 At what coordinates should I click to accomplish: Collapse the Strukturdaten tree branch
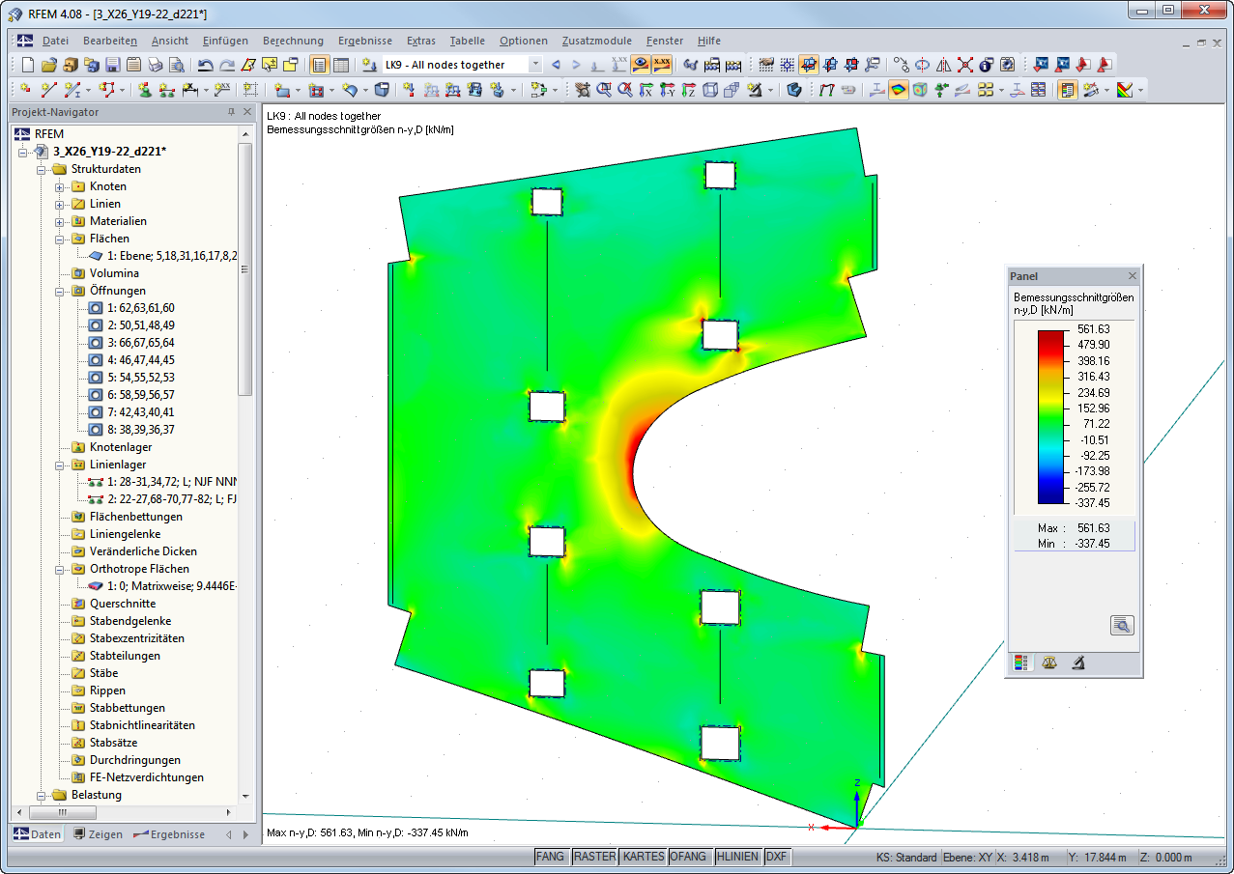coord(42,168)
